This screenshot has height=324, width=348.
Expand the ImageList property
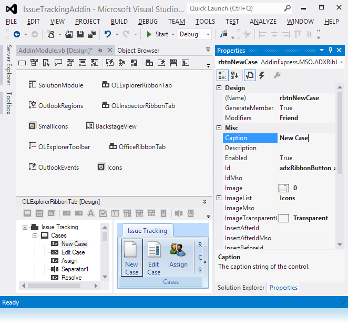click(219, 198)
